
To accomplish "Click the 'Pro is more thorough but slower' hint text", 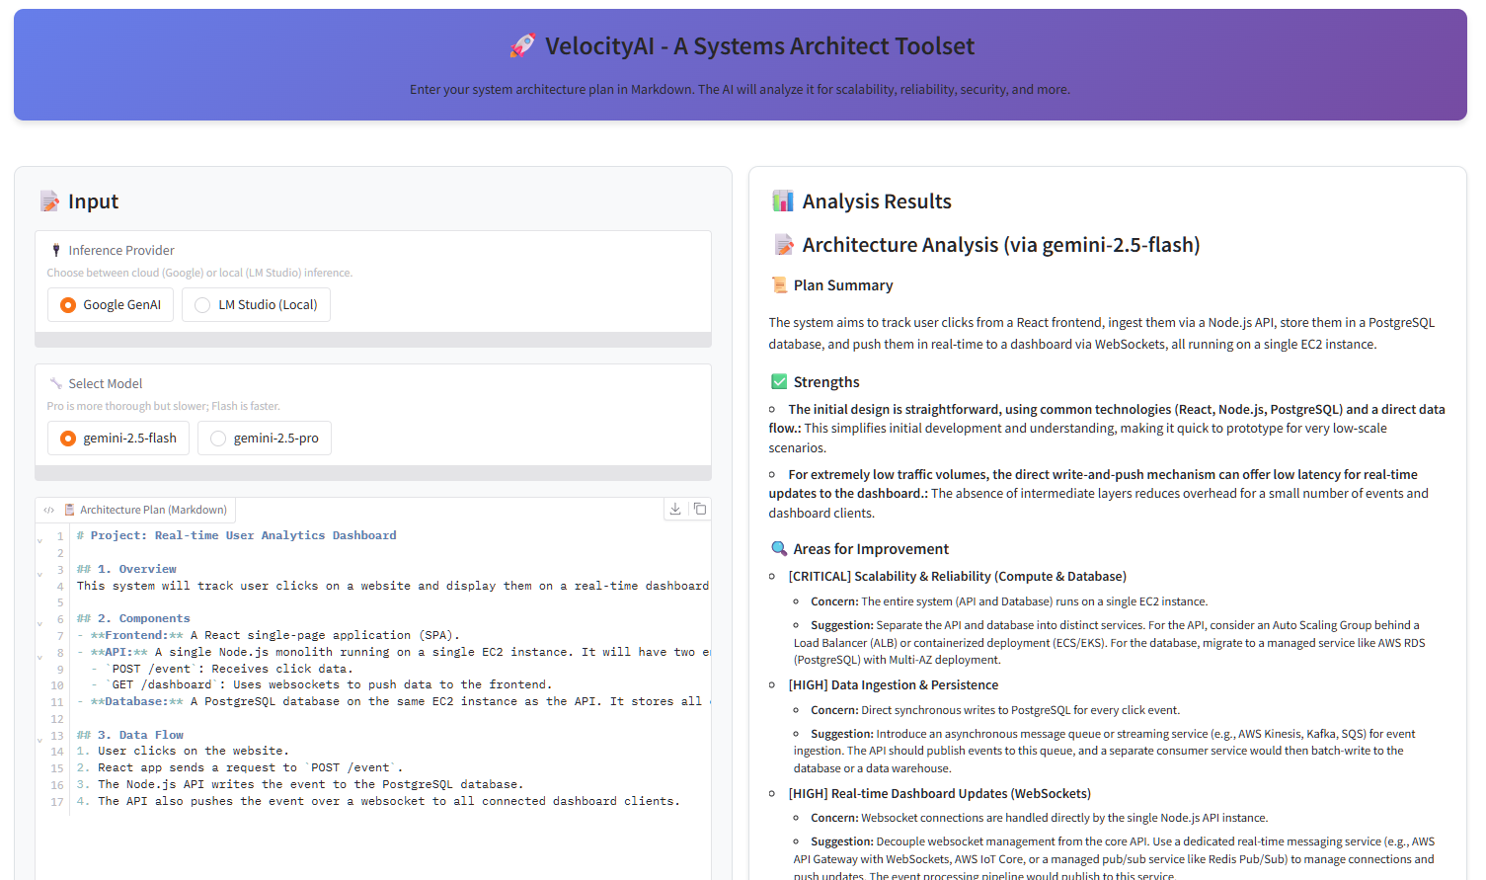I will tap(164, 406).
